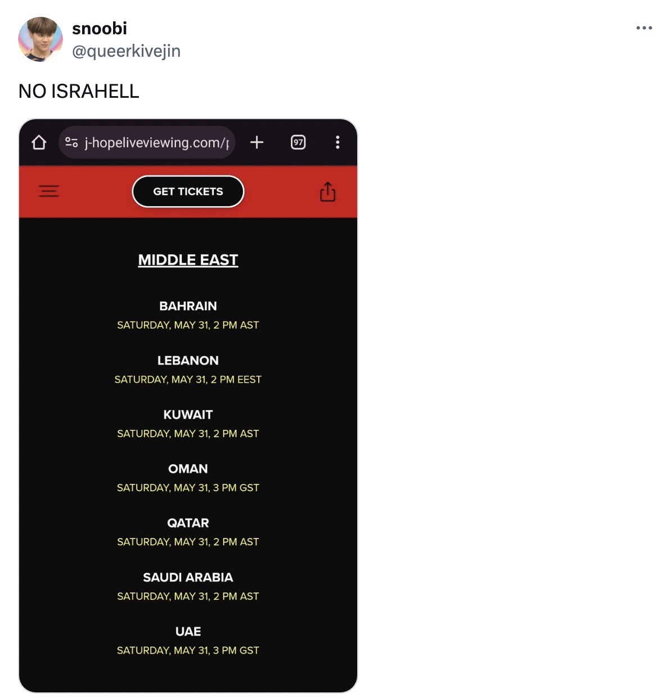The image size is (666, 698).
Task: Open the tweet's three-dot more options menu
Action: [644, 28]
